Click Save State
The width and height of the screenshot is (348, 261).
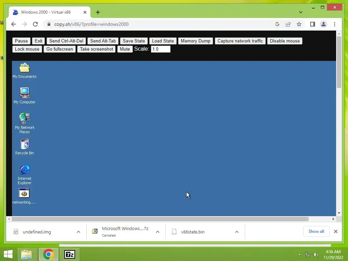134,41
